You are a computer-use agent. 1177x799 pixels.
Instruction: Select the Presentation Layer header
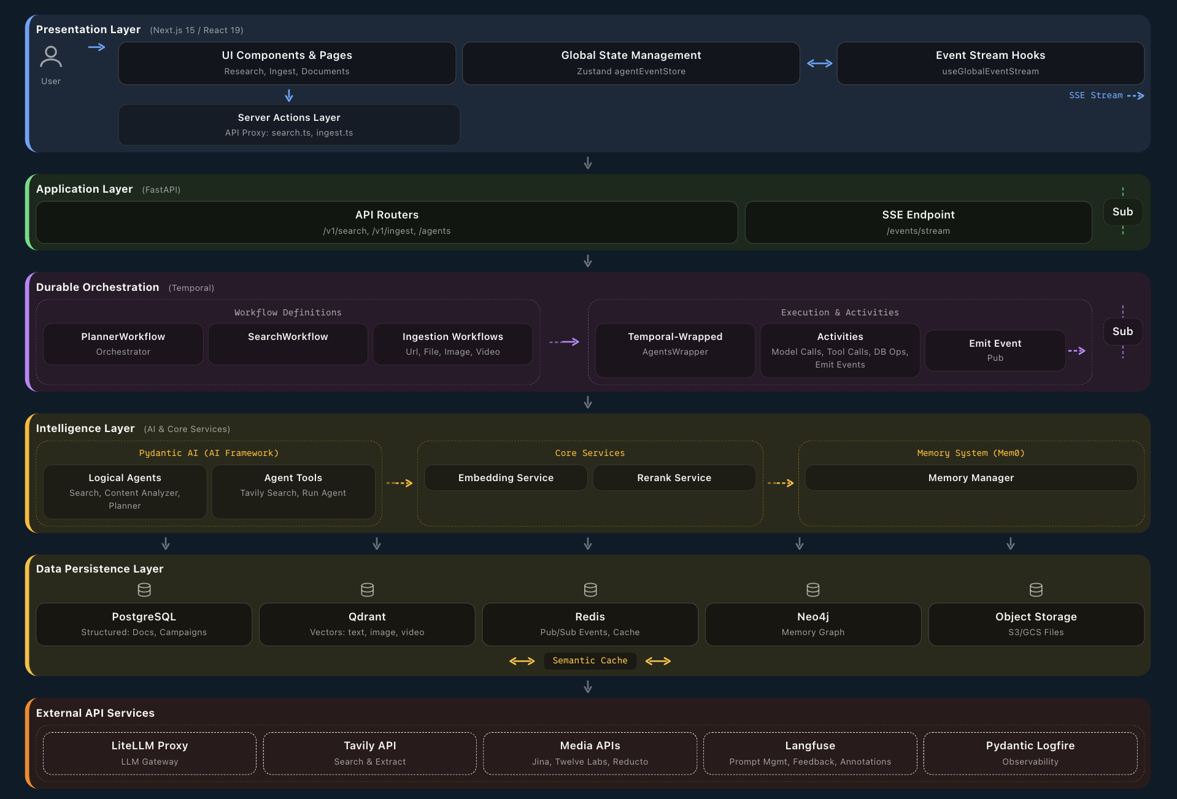[88, 29]
